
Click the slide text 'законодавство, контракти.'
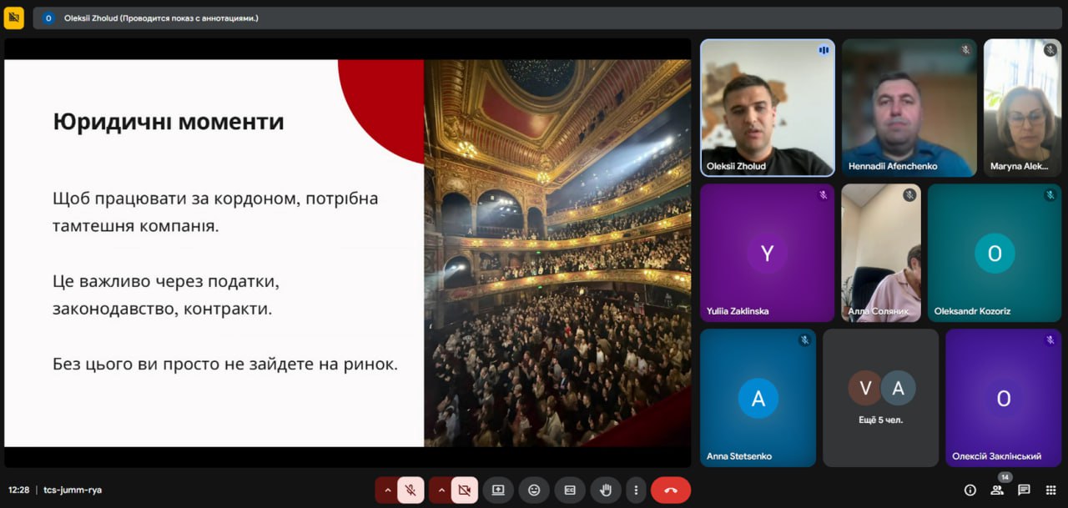[x=163, y=309]
